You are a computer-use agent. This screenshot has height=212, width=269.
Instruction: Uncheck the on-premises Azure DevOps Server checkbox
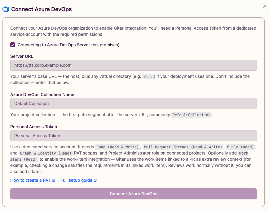[x=13, y=45]
